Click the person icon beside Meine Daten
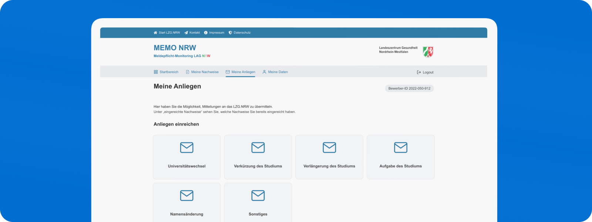Screen dimensions: 592x222 (264, 72)
